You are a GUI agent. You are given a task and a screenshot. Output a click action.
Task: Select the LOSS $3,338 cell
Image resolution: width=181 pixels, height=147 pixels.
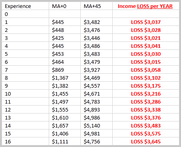pos(146,110)
